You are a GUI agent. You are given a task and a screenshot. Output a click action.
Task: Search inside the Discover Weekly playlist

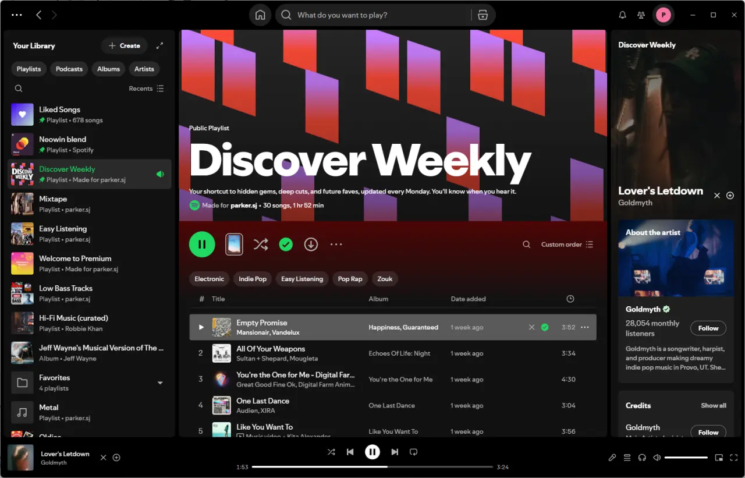tap(526, 245)
